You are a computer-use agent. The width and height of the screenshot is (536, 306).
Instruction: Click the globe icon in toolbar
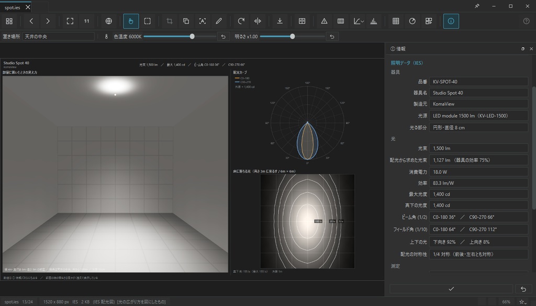tap(109, 21)
